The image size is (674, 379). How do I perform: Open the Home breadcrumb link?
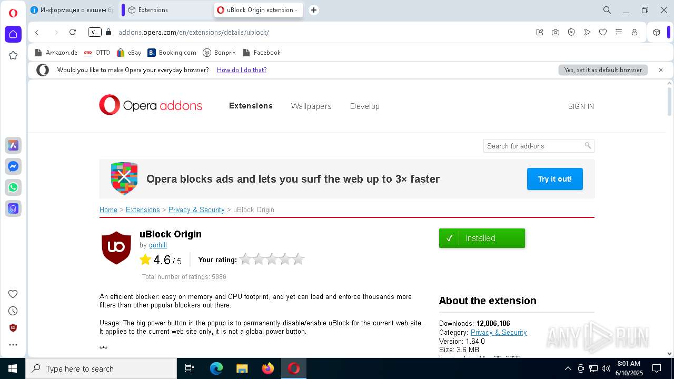coord(108,210)
